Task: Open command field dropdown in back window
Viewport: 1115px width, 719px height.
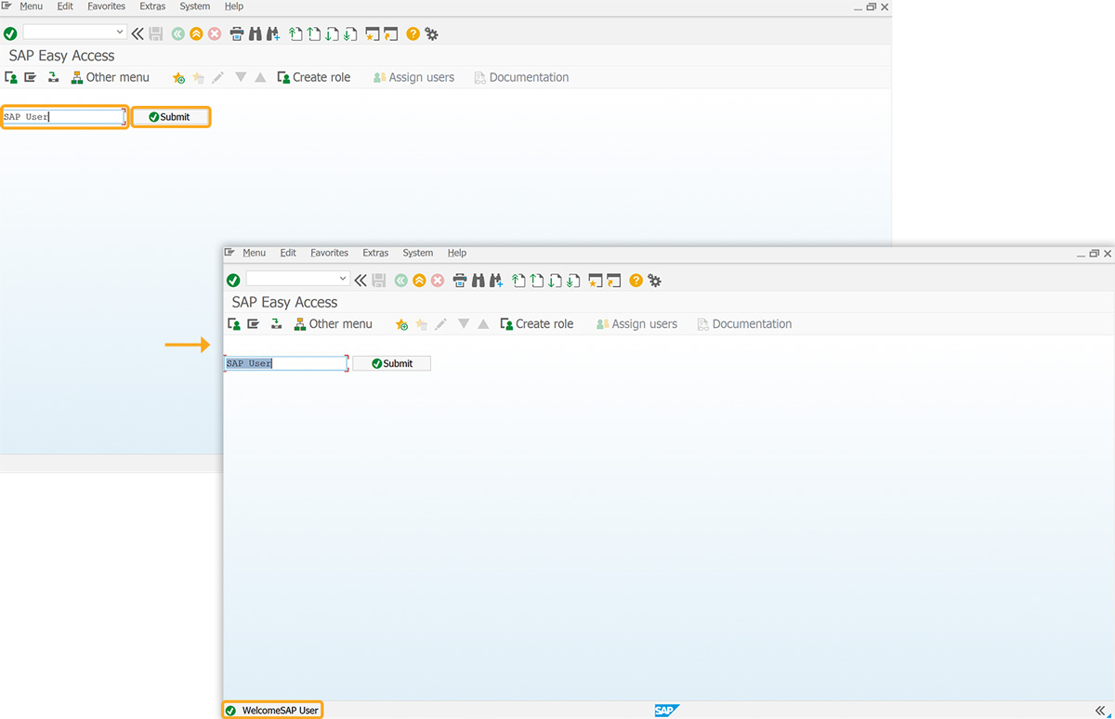Action: click(120, 32)
